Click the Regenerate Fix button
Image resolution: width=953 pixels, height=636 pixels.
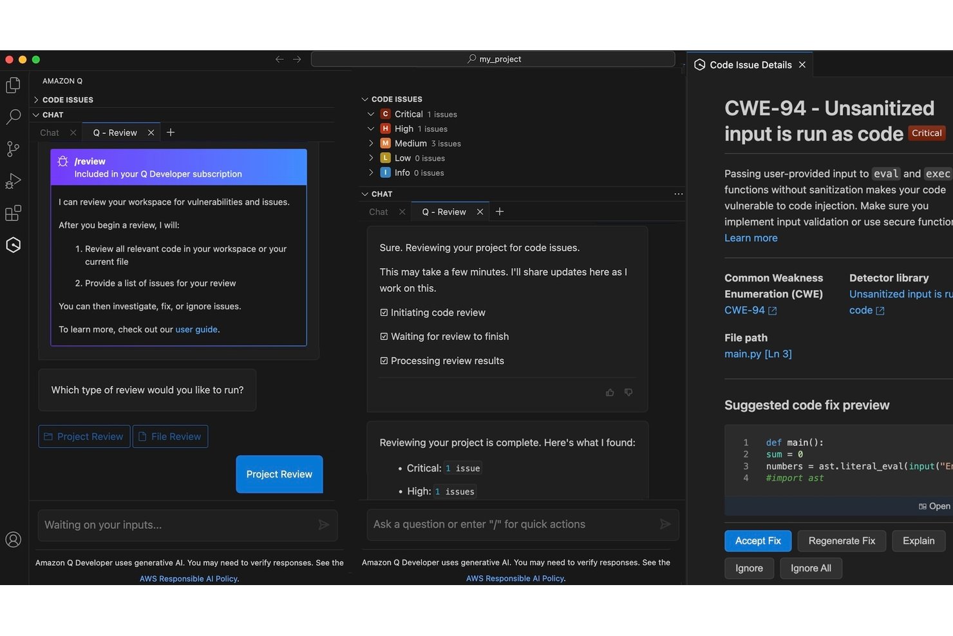842,541
